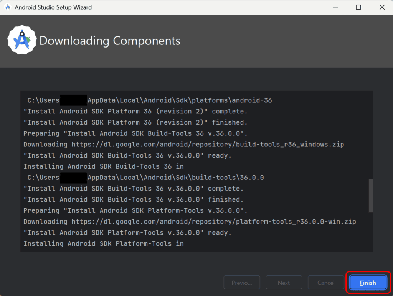Click "Installing Android SDK Build-Tools 36 in" line
393x296 pixels.
point(104,166)
